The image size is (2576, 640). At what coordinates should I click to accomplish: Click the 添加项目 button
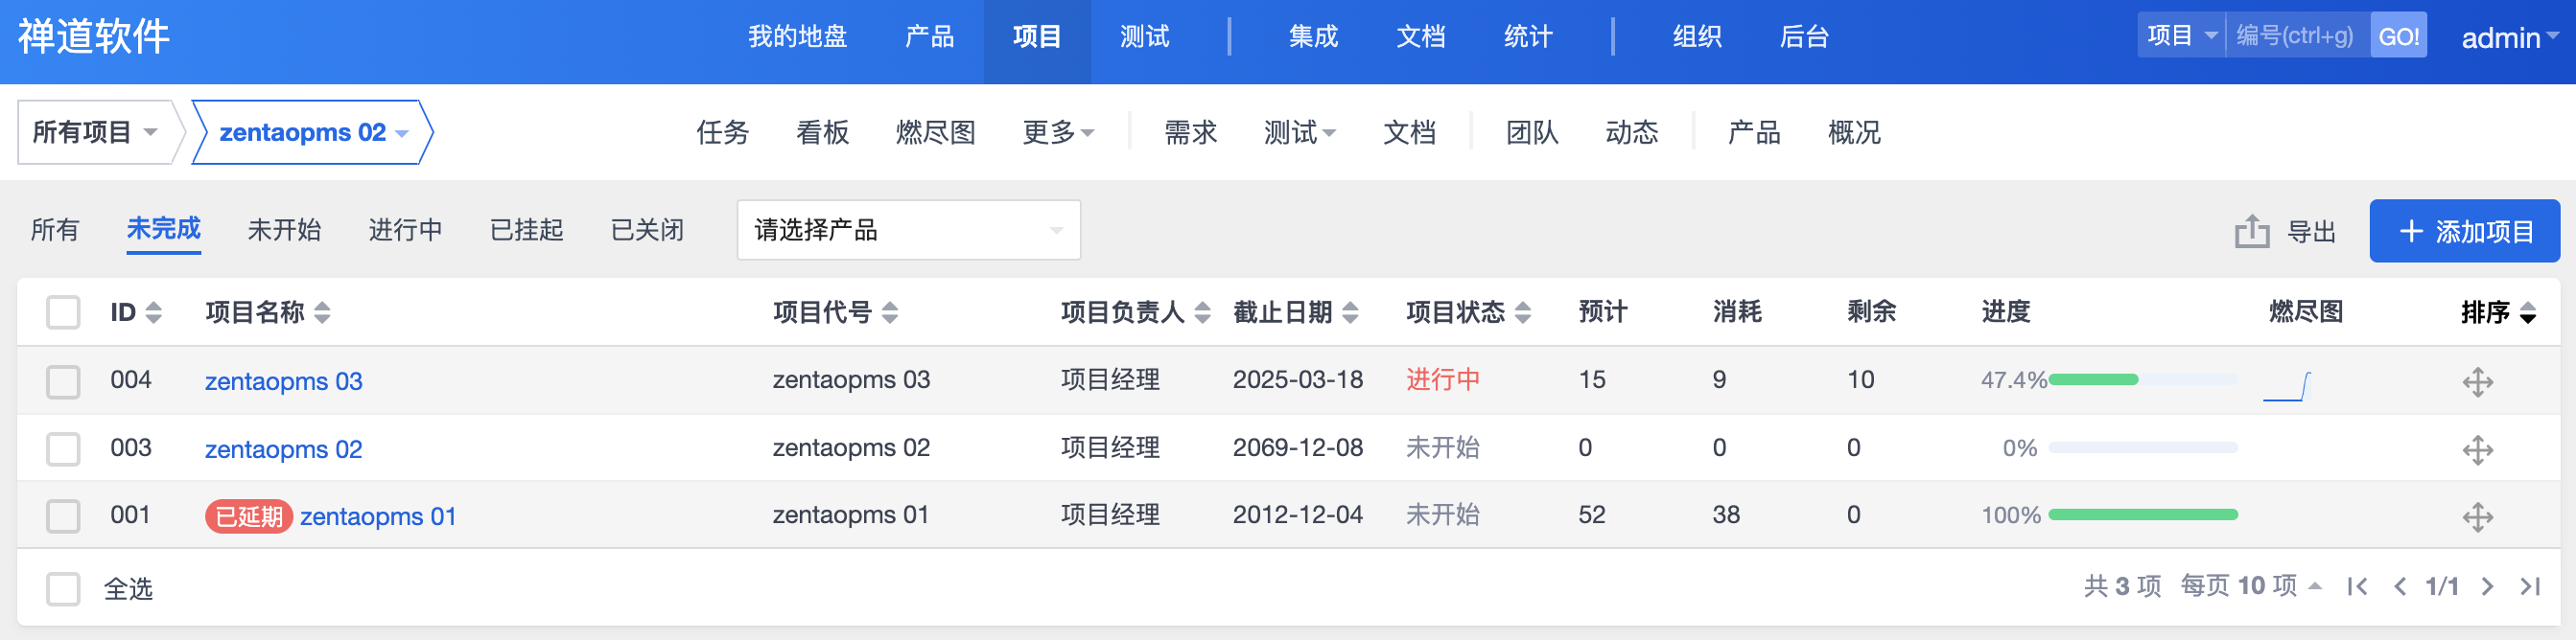coord(2464,231)
